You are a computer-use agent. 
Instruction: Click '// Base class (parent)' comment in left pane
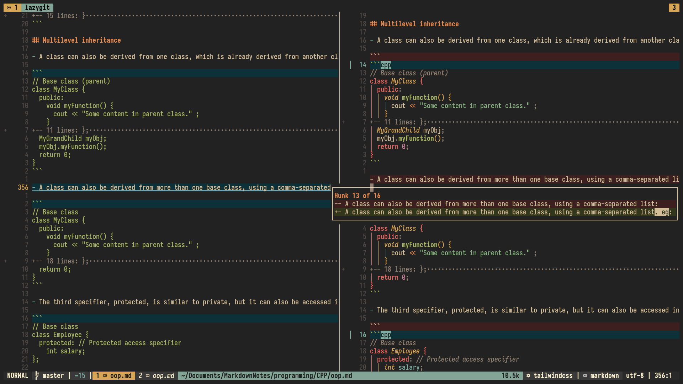coord(71,81)
